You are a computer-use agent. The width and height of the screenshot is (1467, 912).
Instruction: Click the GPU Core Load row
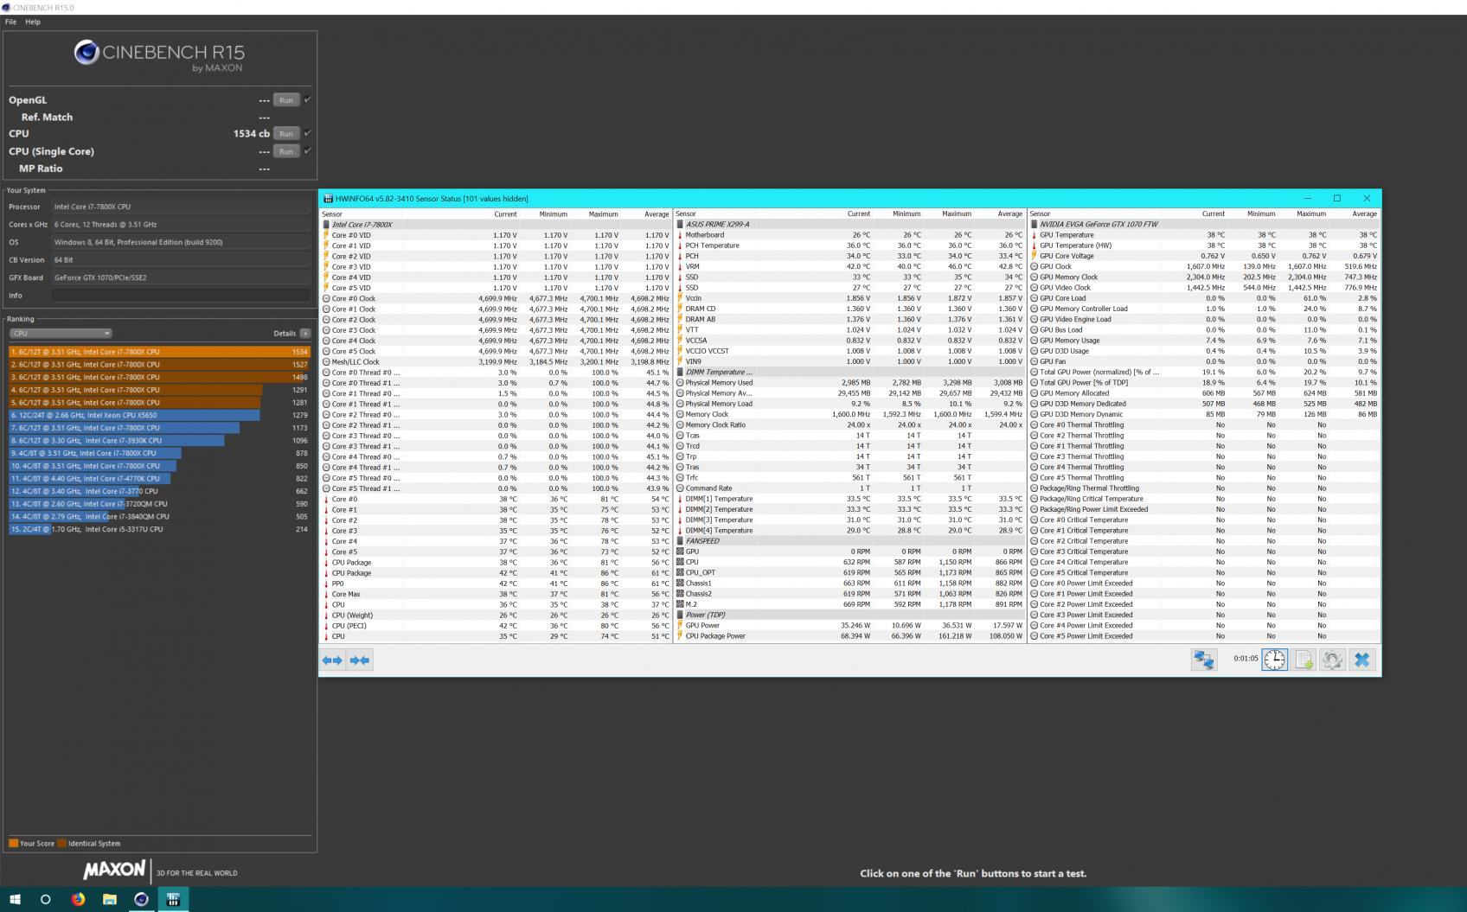point(1204,298)
